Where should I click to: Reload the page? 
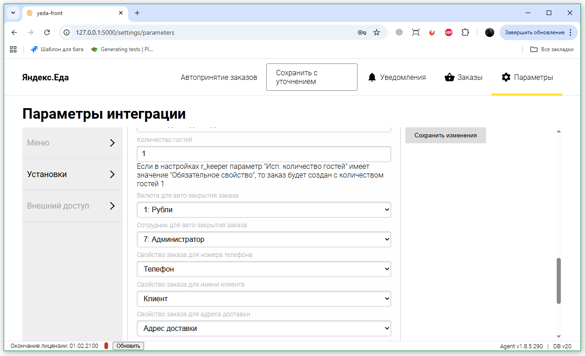point(47,32)
